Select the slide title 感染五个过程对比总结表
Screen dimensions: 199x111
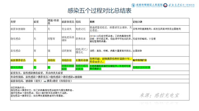[x=99, y=10]
